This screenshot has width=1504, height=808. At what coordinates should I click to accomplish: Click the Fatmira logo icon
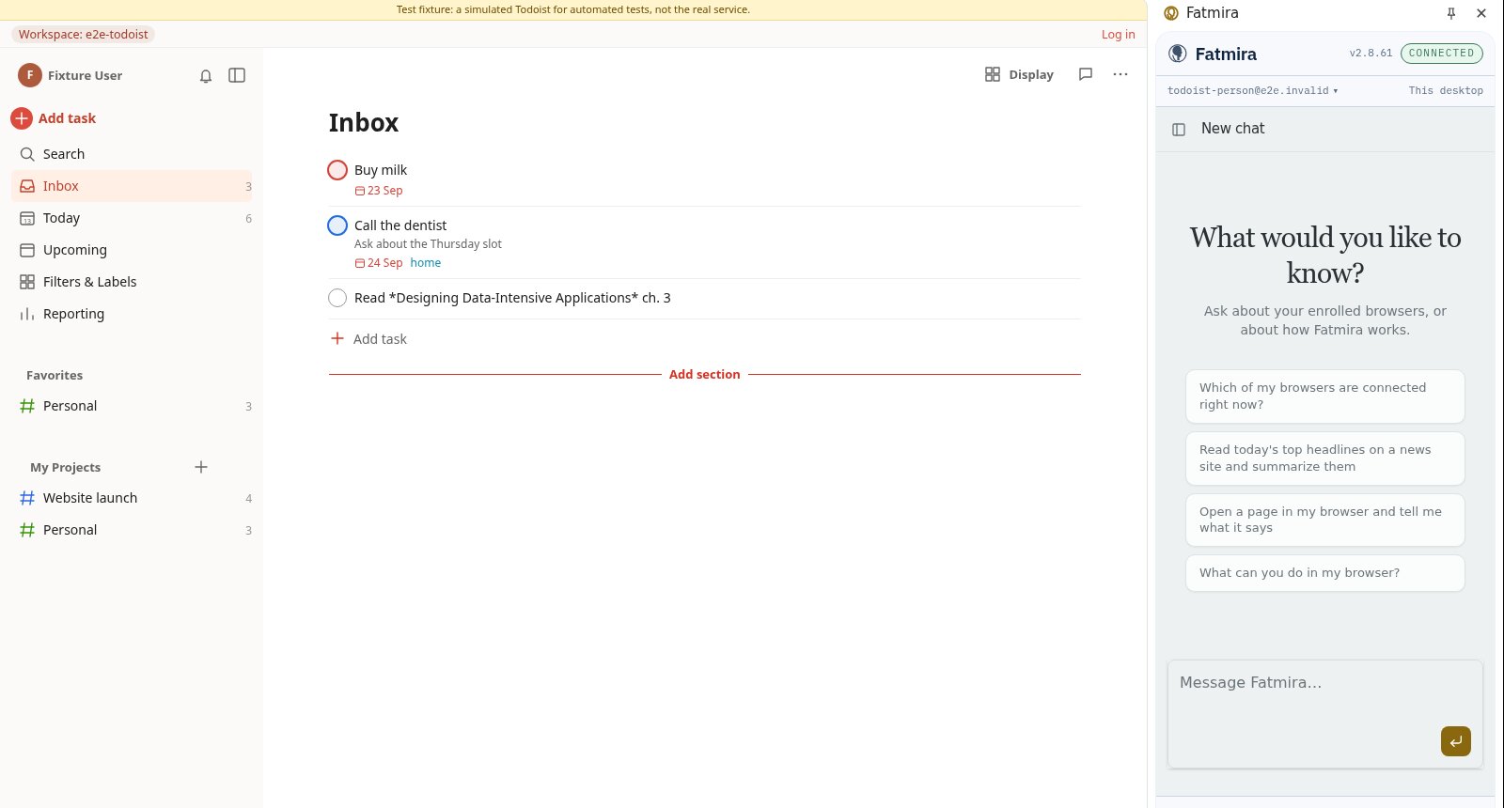[x=1178, y=54]
